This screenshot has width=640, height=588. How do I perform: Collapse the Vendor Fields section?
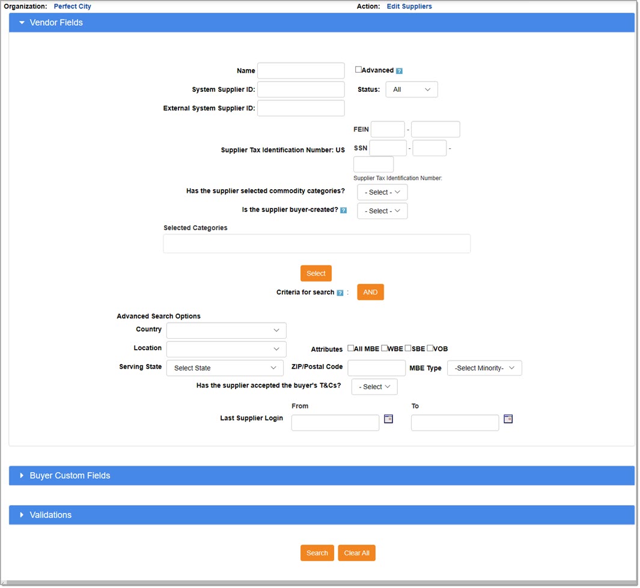coord(58,22)
